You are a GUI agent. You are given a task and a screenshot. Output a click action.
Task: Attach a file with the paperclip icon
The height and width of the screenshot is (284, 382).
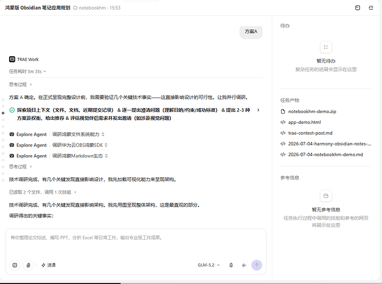pos(28,265)
